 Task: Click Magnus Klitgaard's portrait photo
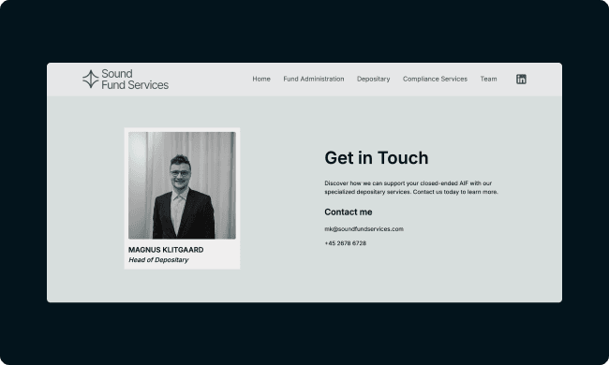point(182,185)
